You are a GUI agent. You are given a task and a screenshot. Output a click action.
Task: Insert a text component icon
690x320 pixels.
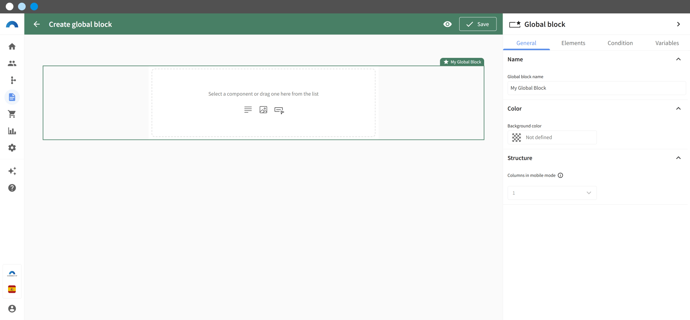pyautogui.click(x=248, y=110)
